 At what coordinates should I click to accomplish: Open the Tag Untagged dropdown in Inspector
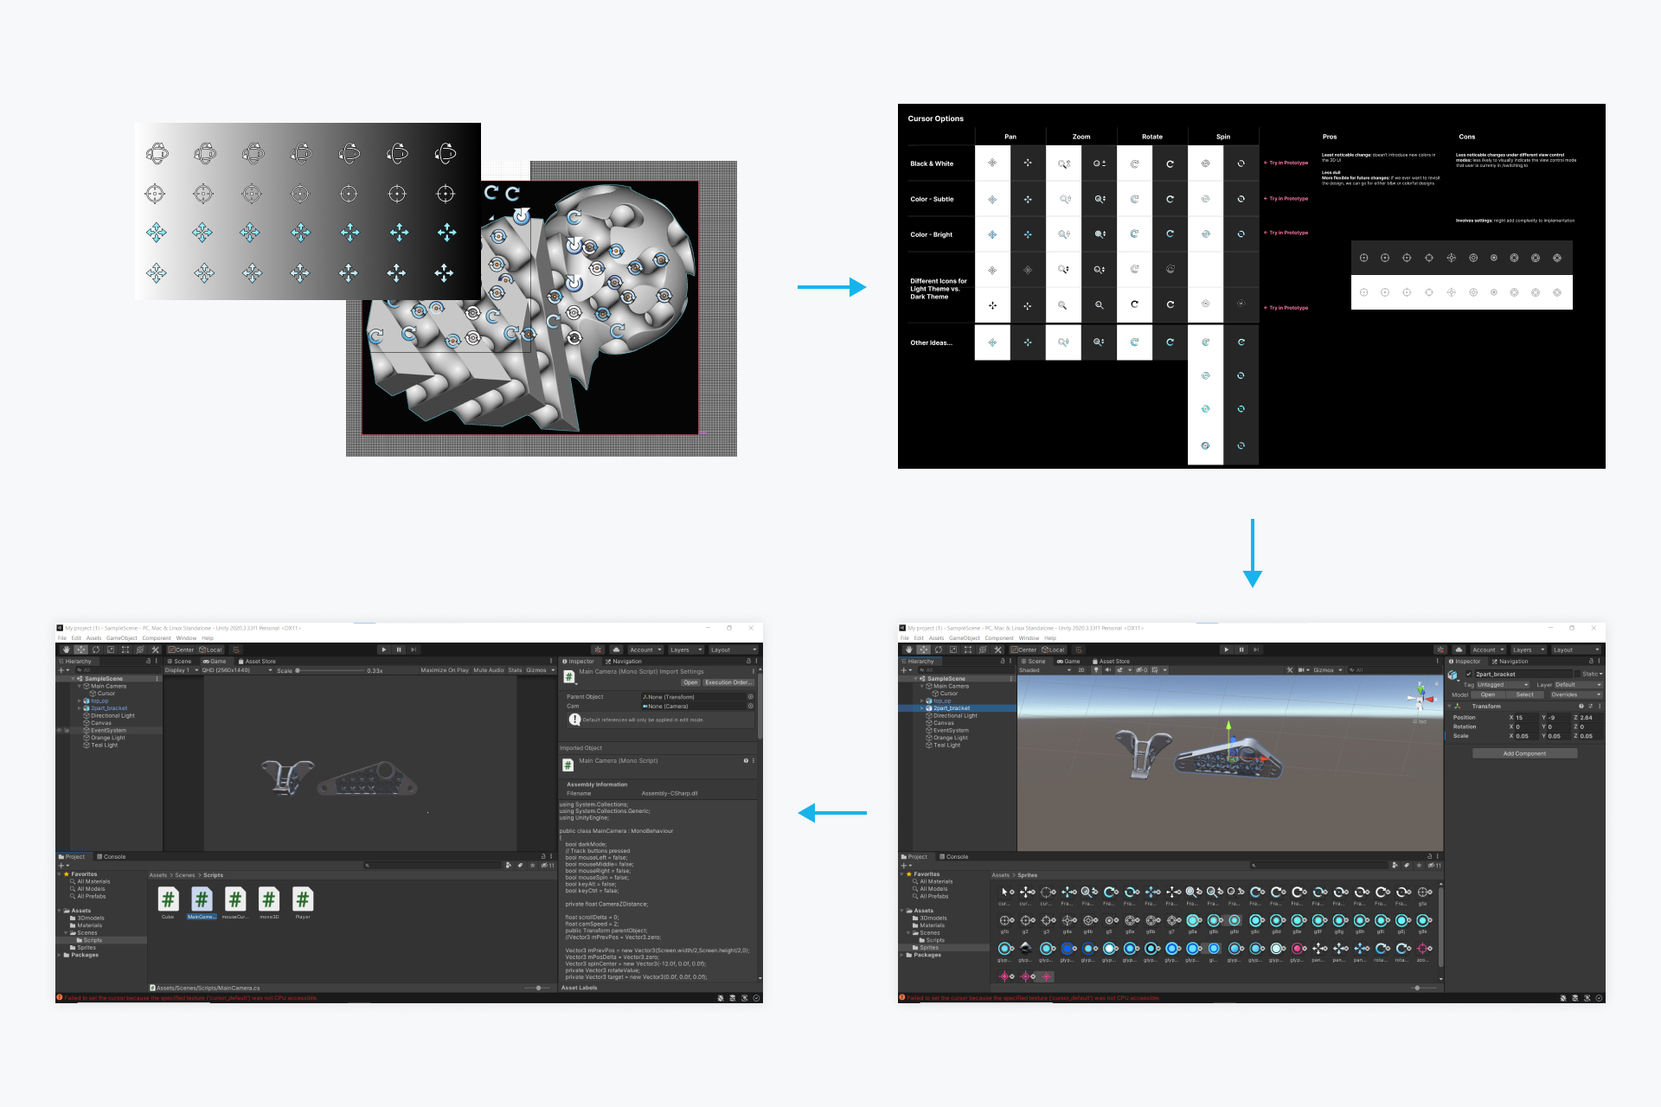pos(1502,685)
